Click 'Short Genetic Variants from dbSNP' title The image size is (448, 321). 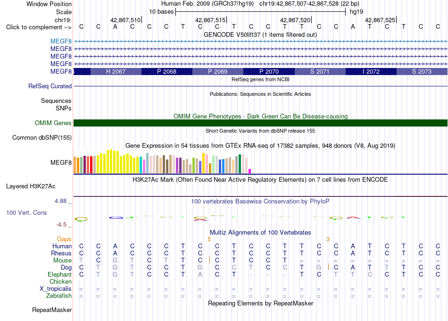tap(260, 131)
